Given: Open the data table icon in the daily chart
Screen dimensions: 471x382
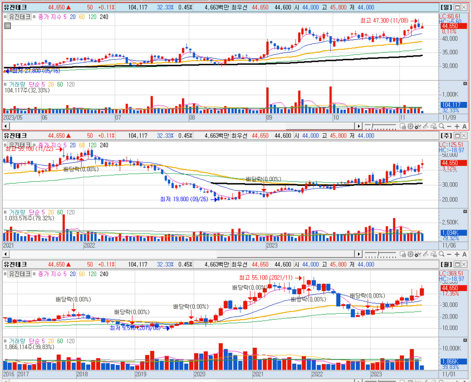Looking at the screenshot, I should pyautogui.click(x=7, y=26).
